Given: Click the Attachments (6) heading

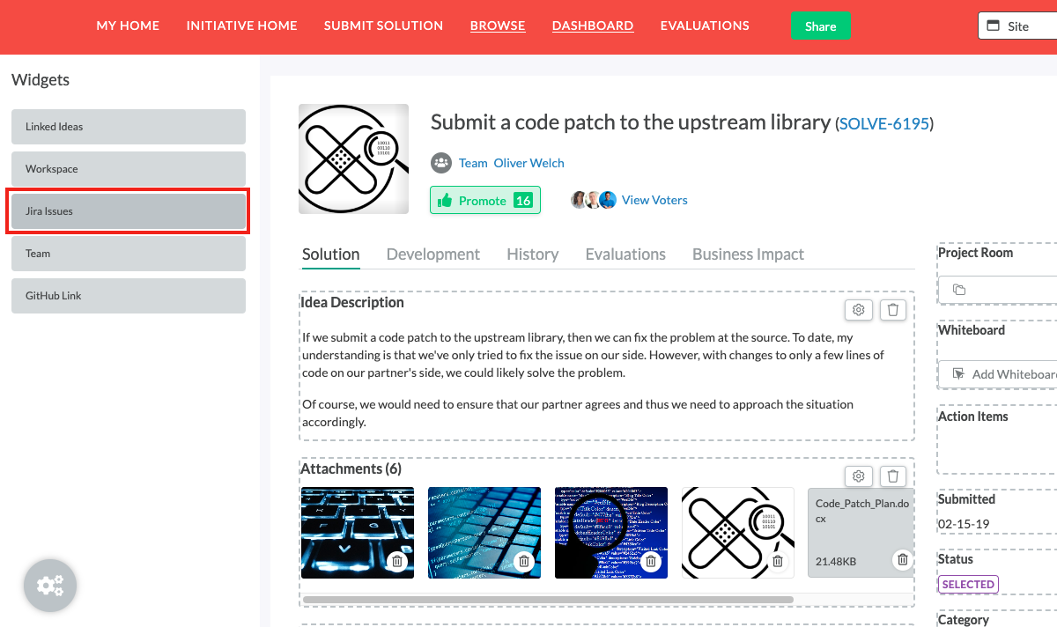Looking at the screenshot, I should point(351,468).
